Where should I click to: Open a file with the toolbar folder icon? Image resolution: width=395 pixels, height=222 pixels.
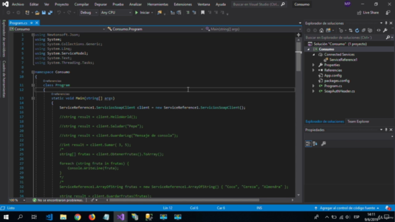point(37,12)
